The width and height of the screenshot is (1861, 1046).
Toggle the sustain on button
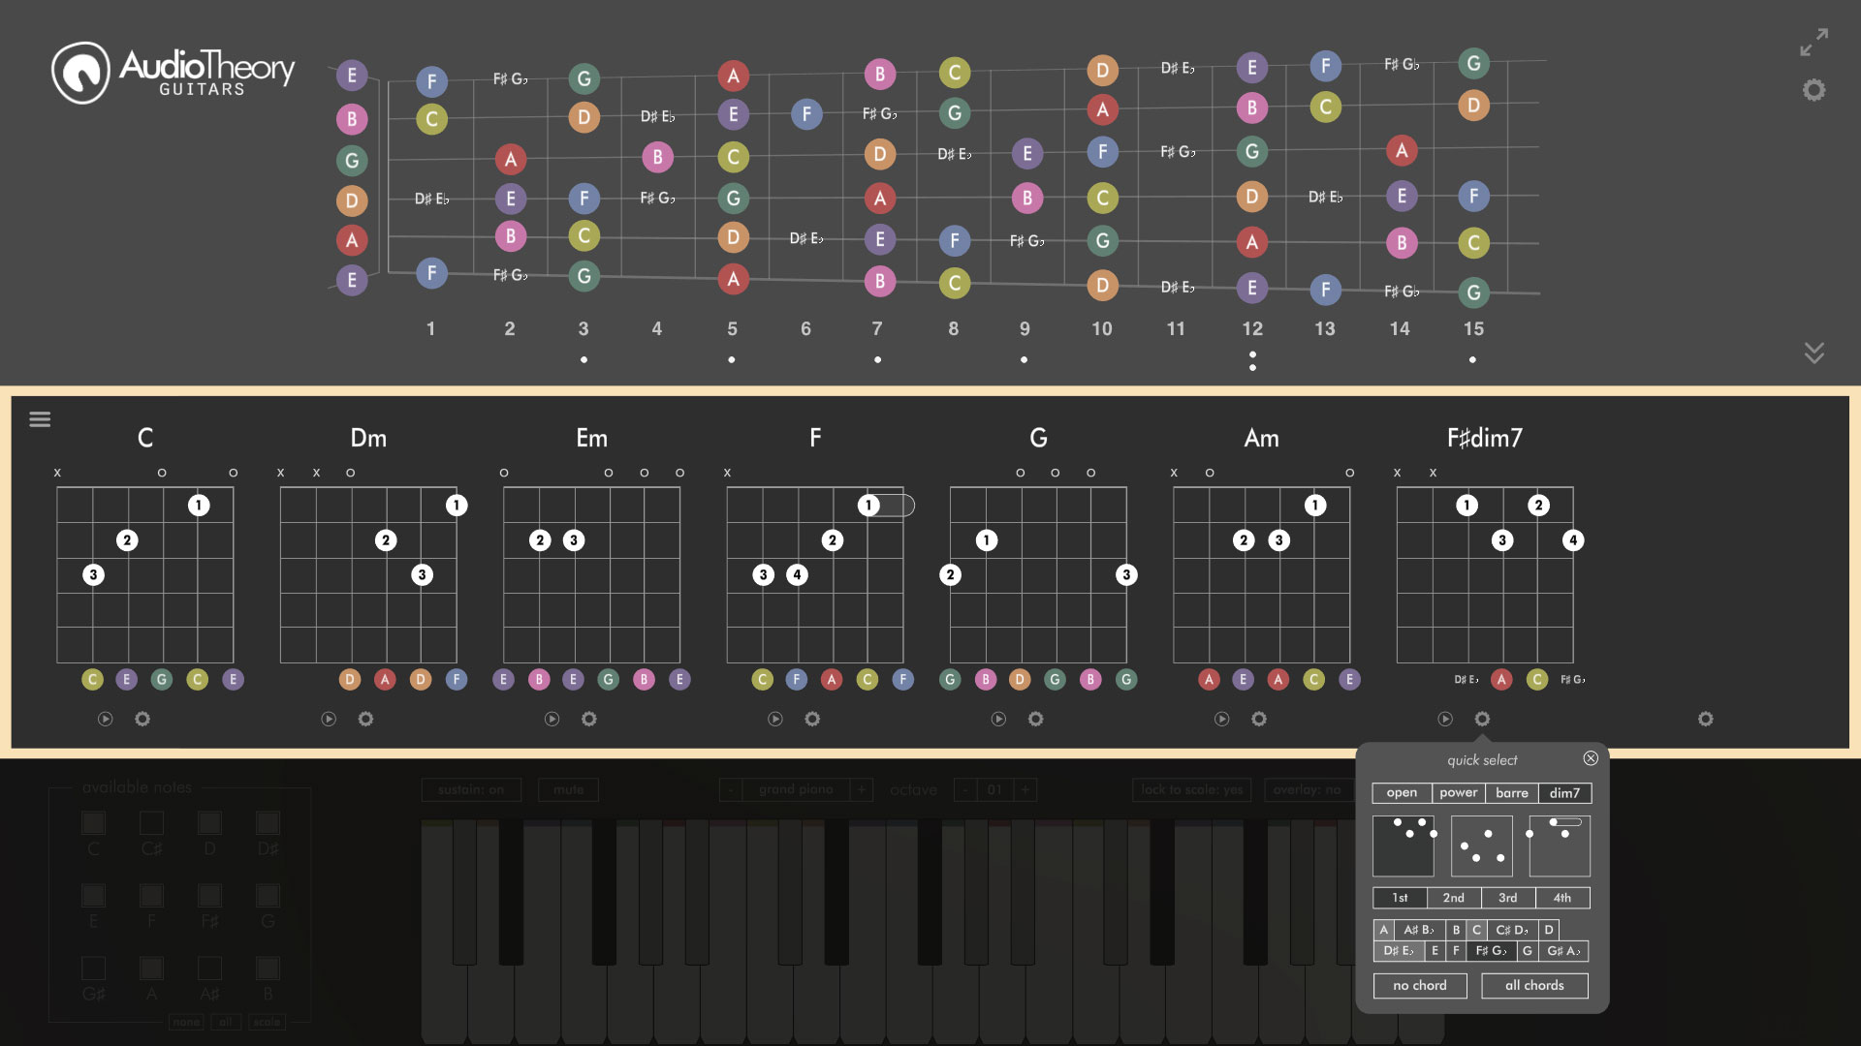470,789
